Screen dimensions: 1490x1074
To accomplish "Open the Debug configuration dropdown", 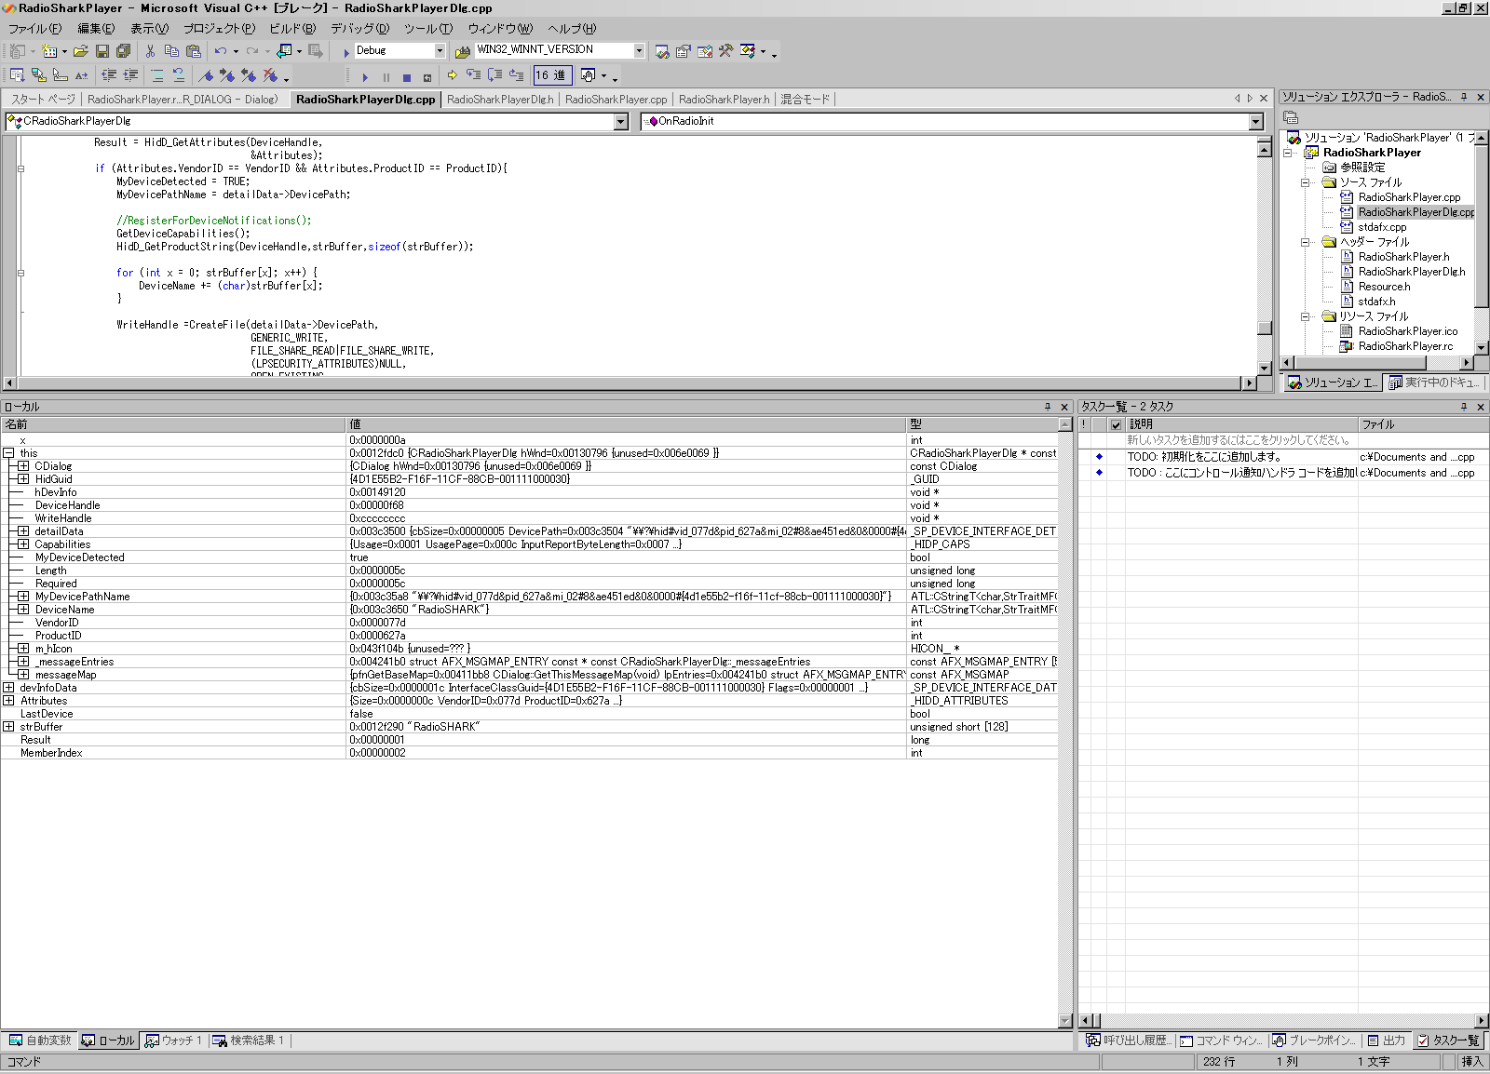I will point(440,50).
